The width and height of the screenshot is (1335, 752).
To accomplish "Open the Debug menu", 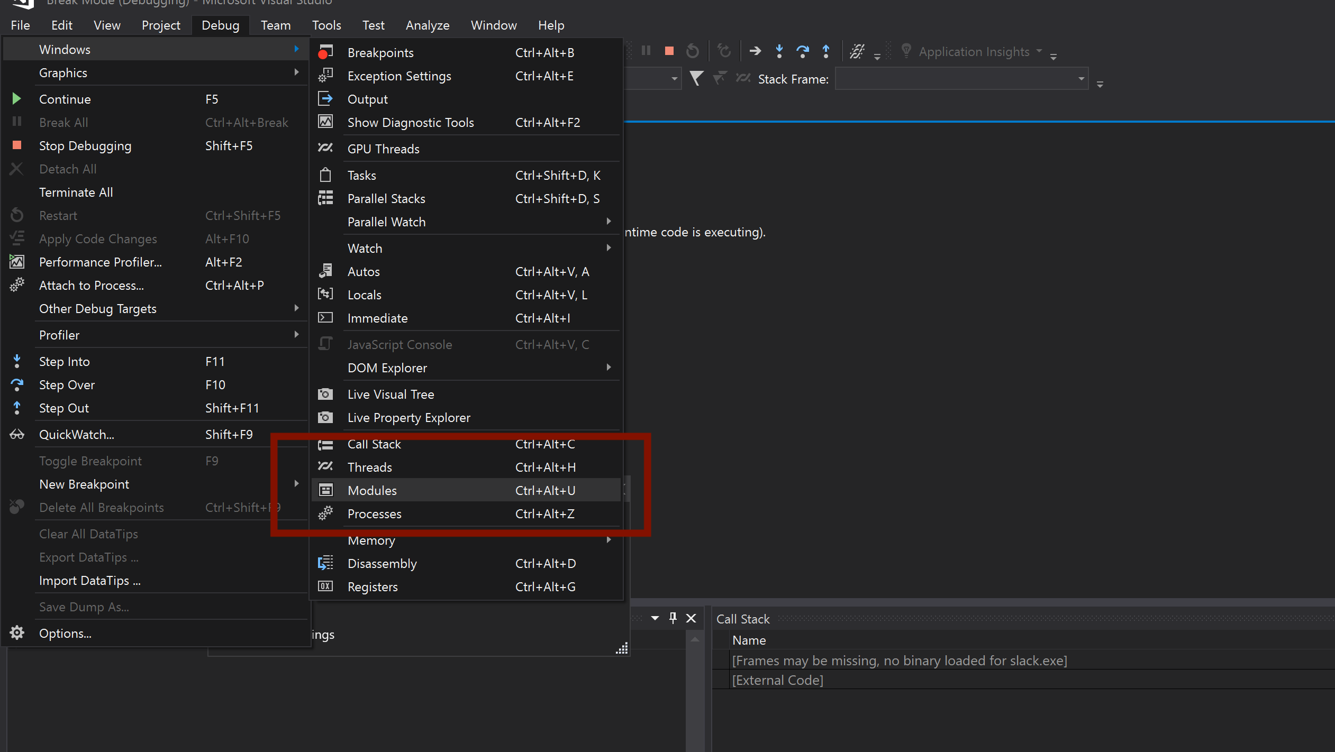I will click(219, 25).
